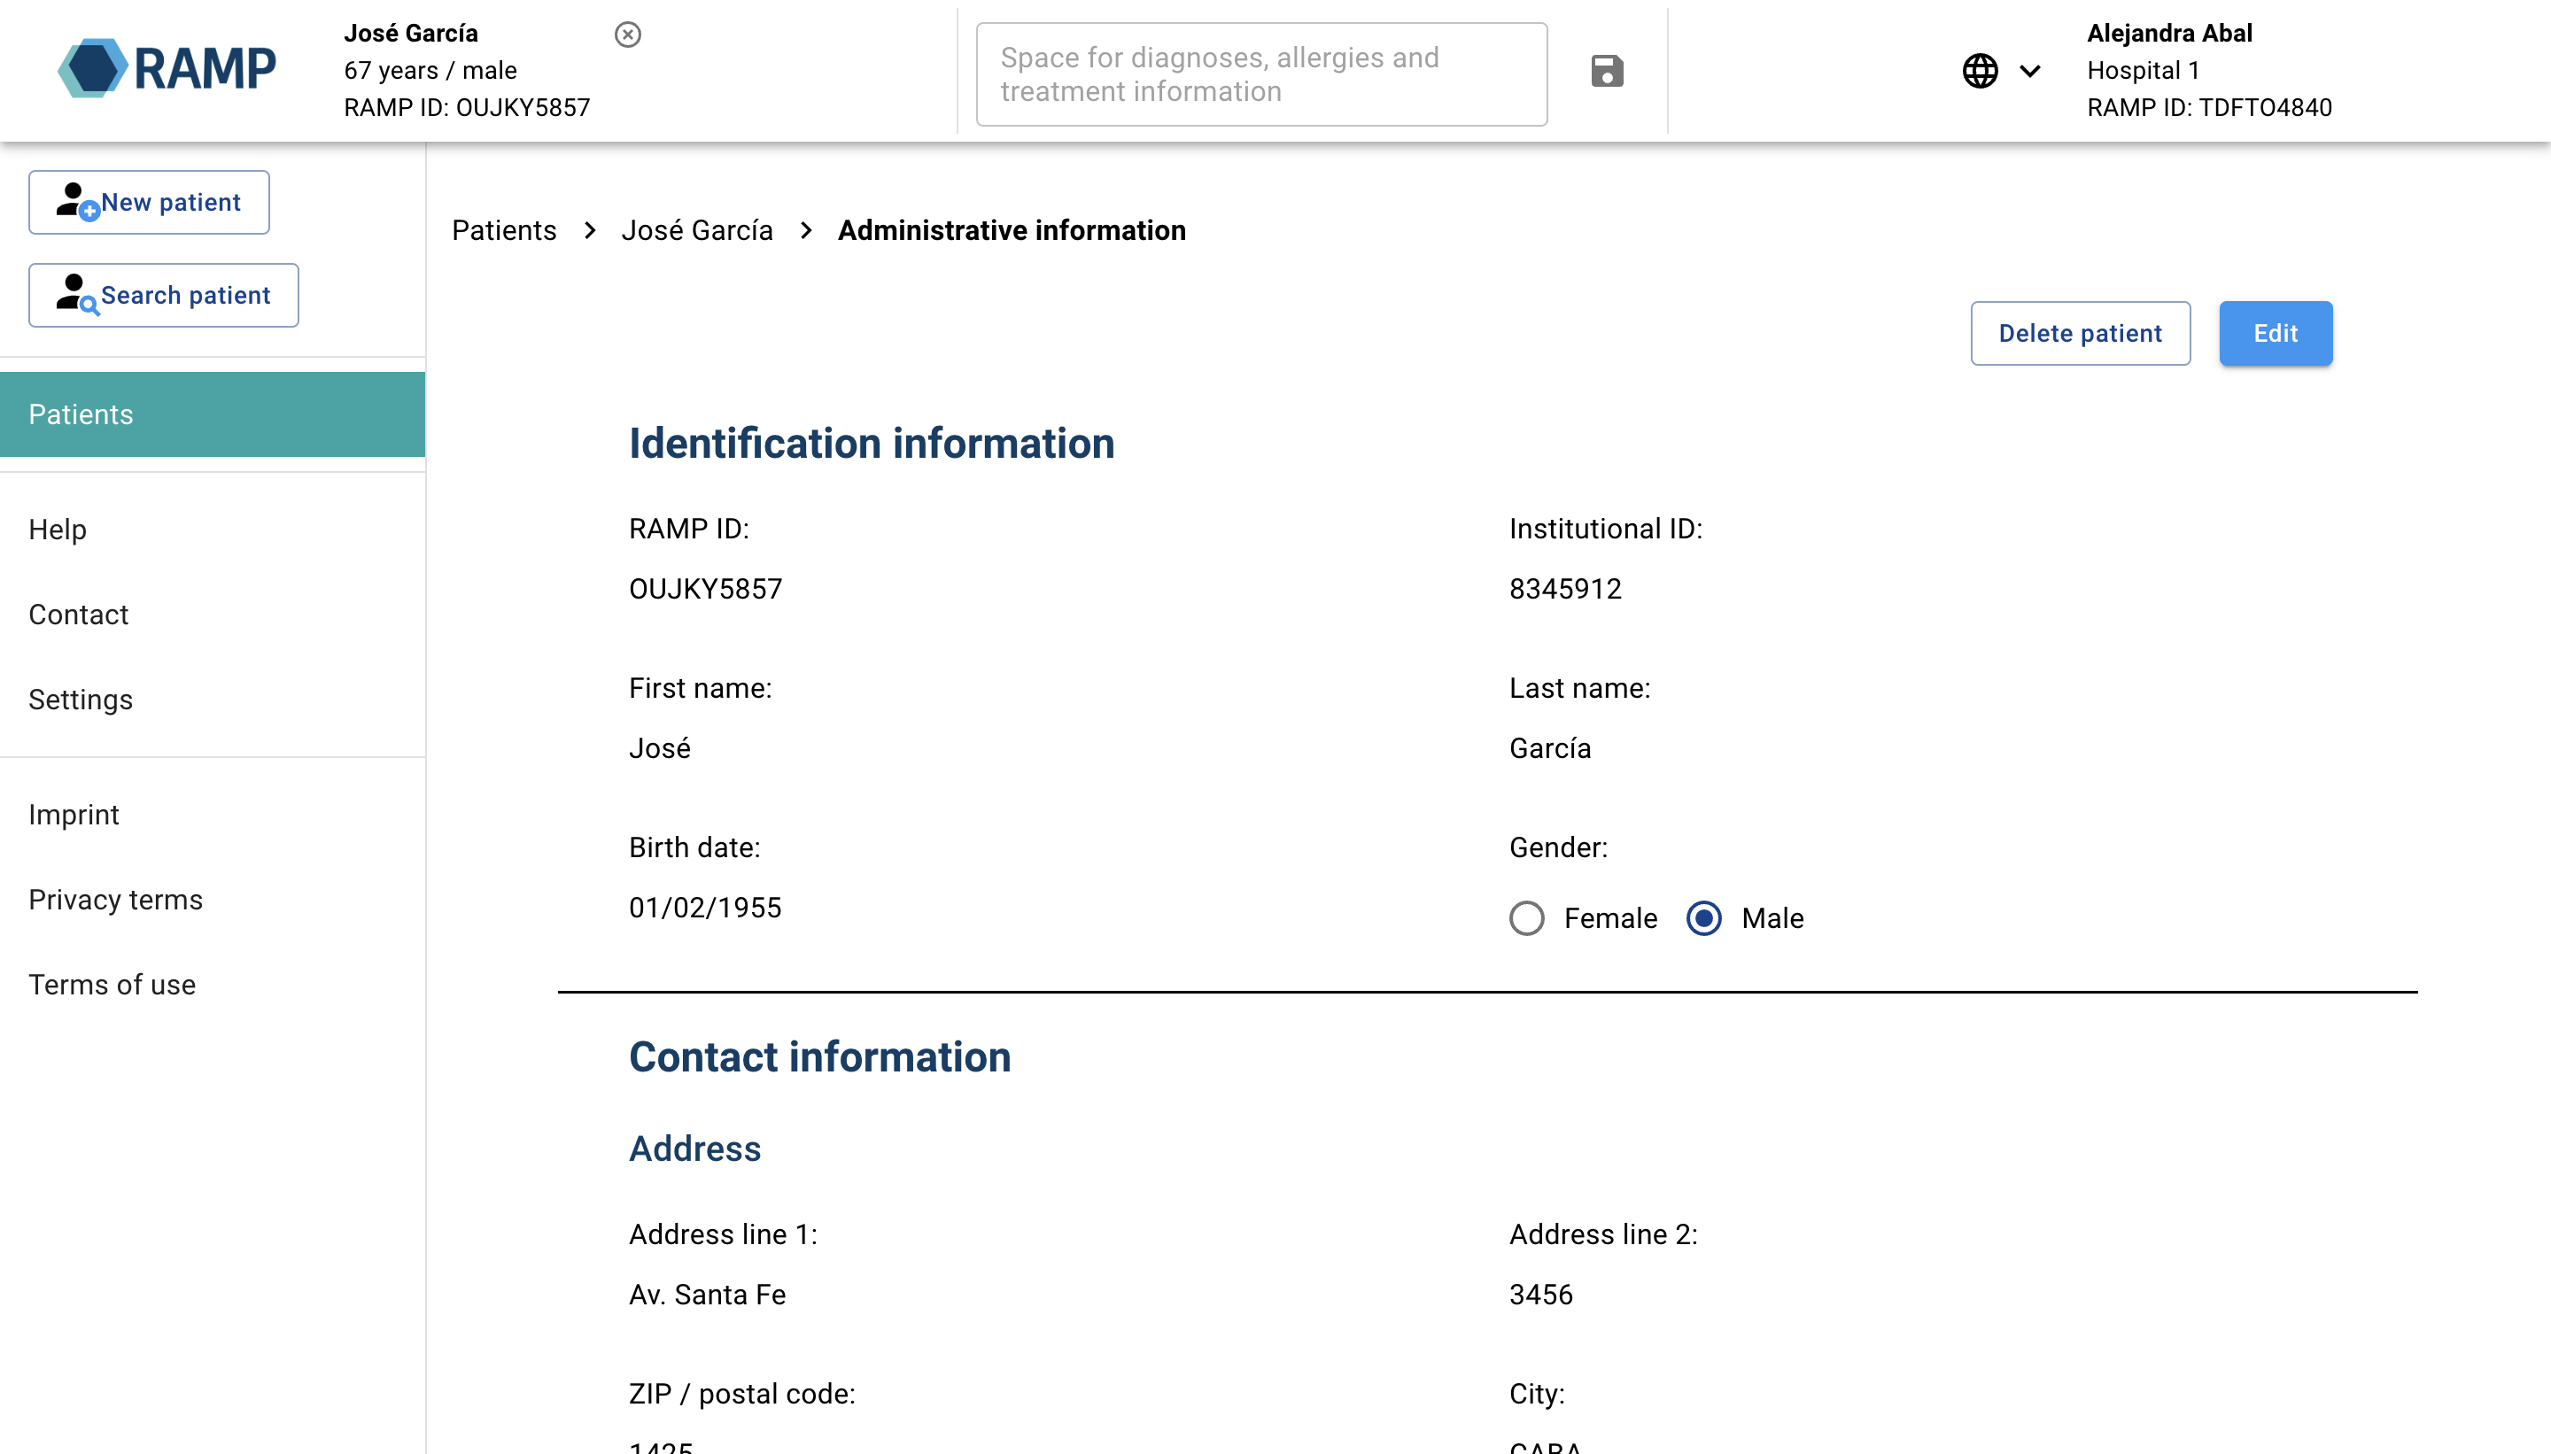Click the Delete patient button
Screen dimensions: 2551x1454
2080,334
